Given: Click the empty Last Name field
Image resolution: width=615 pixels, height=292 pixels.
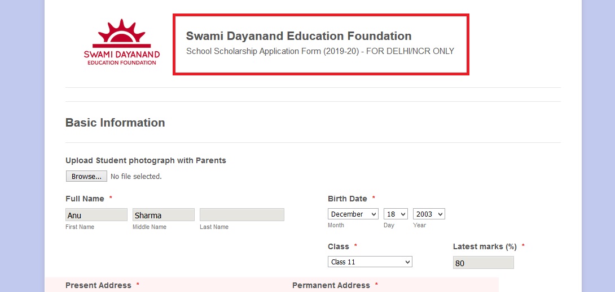Looking at the screenshot, I should [x=242, y=214].
